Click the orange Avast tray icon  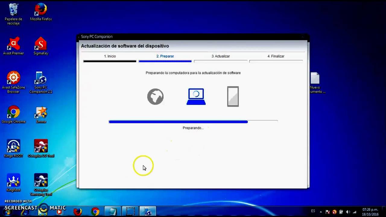334,212
